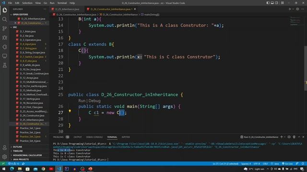Open notifications bell in status bar

(303, 163)
